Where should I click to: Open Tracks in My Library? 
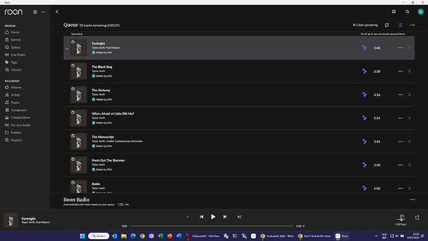12,102
